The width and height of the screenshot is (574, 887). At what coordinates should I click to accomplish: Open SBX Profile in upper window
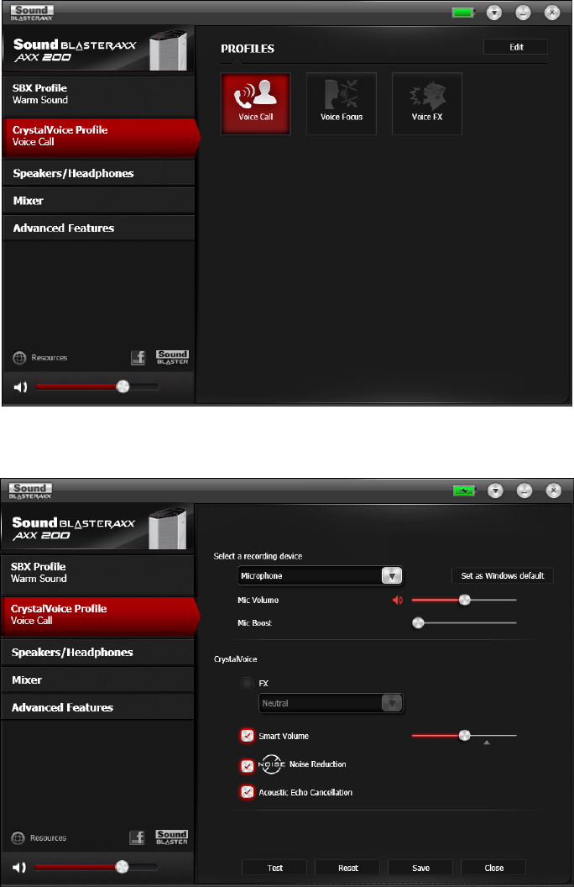pos(98,94)
